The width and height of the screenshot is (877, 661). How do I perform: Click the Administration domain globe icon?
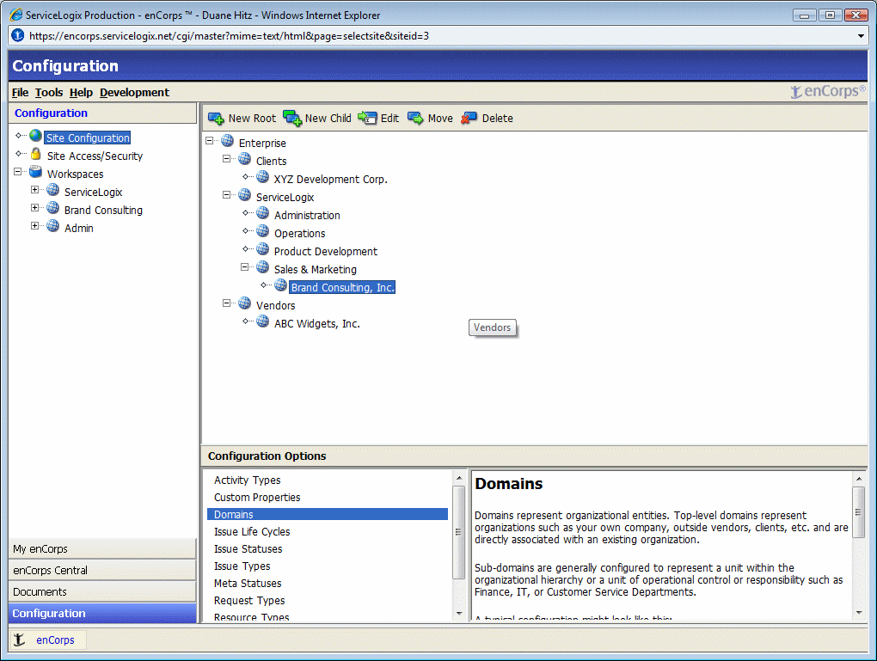coord(263,213)
